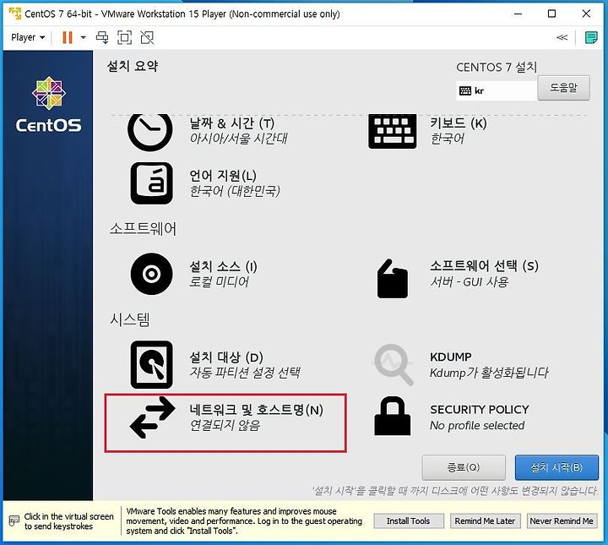Click the 설치 시작(B) begin installation button
This screenshot has height=545, width=608.
556,467
